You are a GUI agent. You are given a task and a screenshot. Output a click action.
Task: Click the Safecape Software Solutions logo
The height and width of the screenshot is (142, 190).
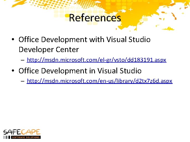(22, 134)
